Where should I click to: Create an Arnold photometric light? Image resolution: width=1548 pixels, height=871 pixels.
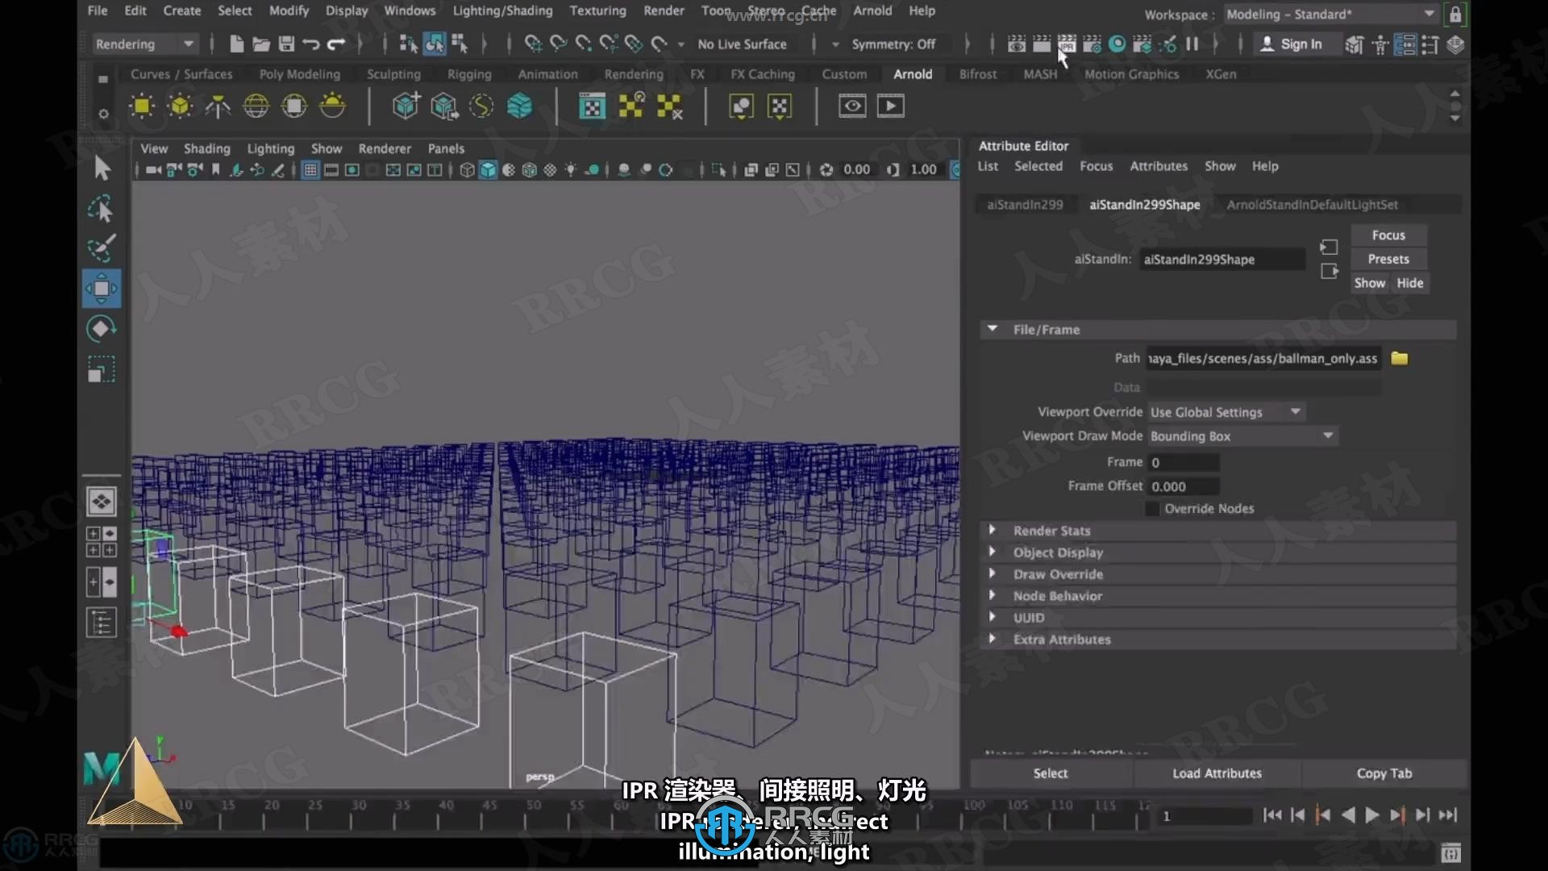(x=218, y=106)
